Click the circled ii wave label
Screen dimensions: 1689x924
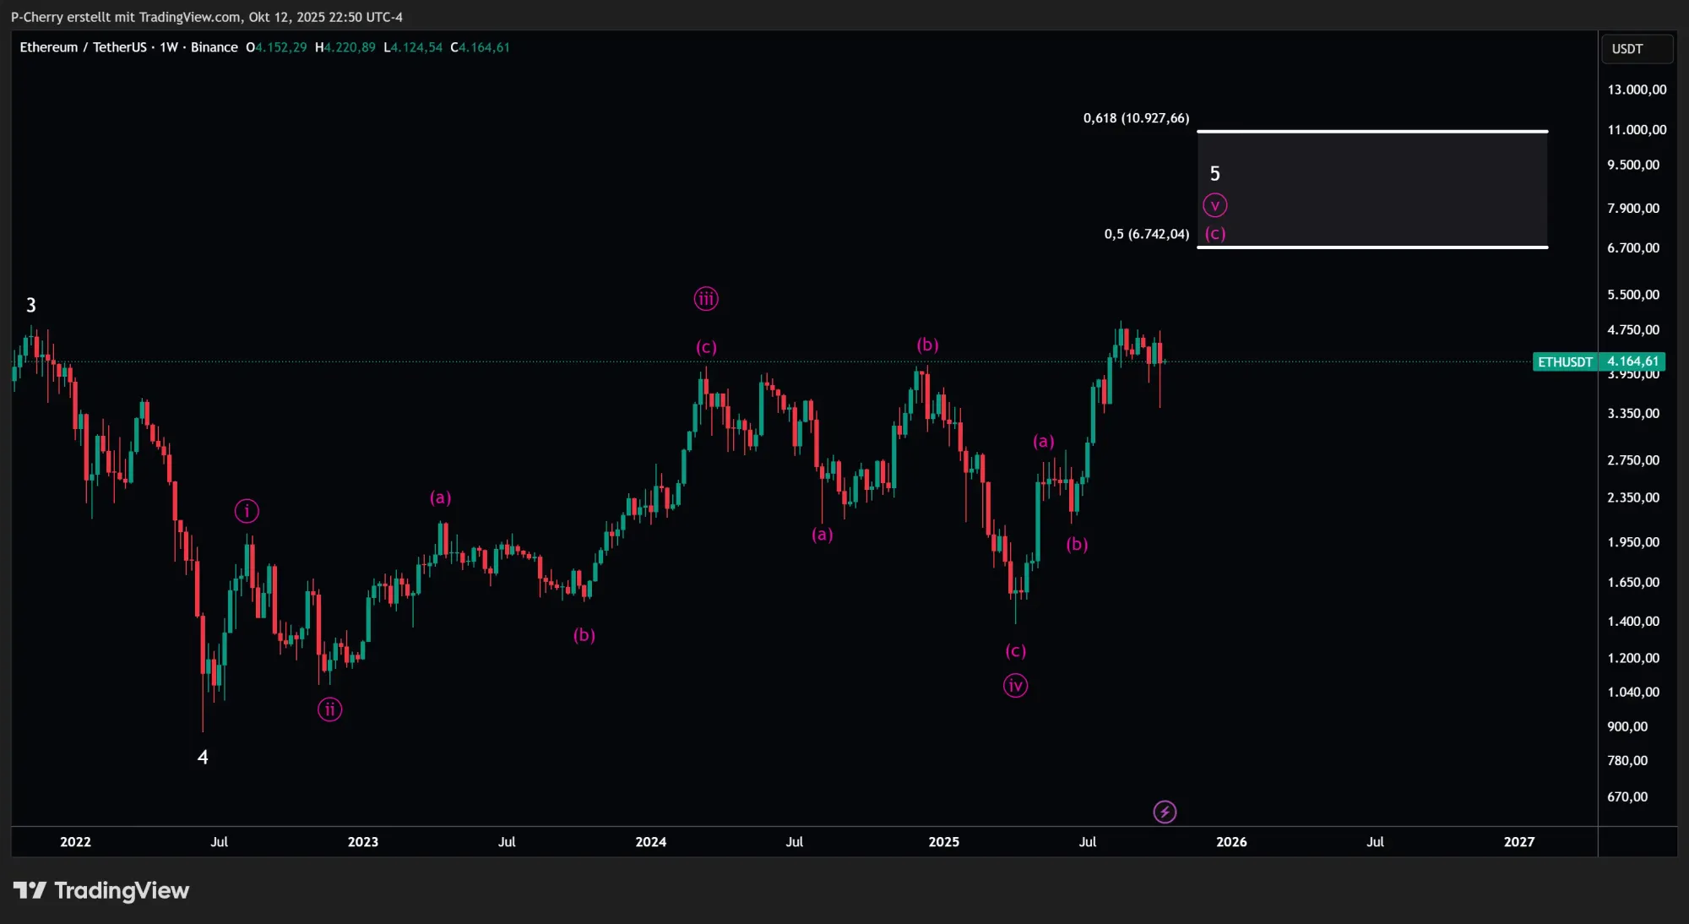(x=329, y=709)
